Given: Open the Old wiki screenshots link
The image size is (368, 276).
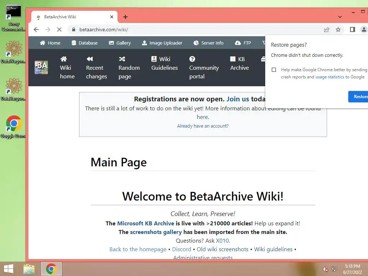Looking at the screenshot, I should click(222, 249).
